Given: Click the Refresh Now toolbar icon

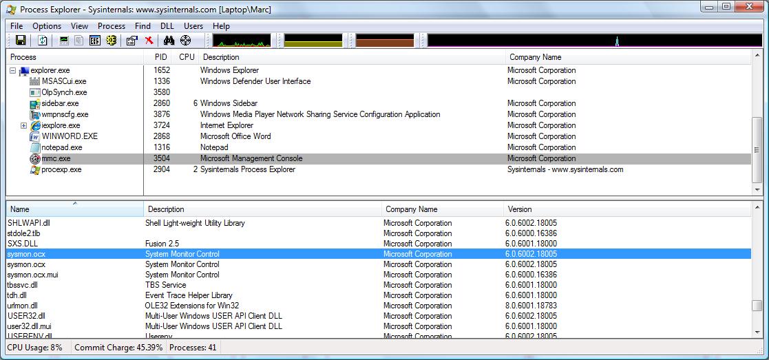Looking at the screenshot, I should pyautogui.click(x=42, y=41).
